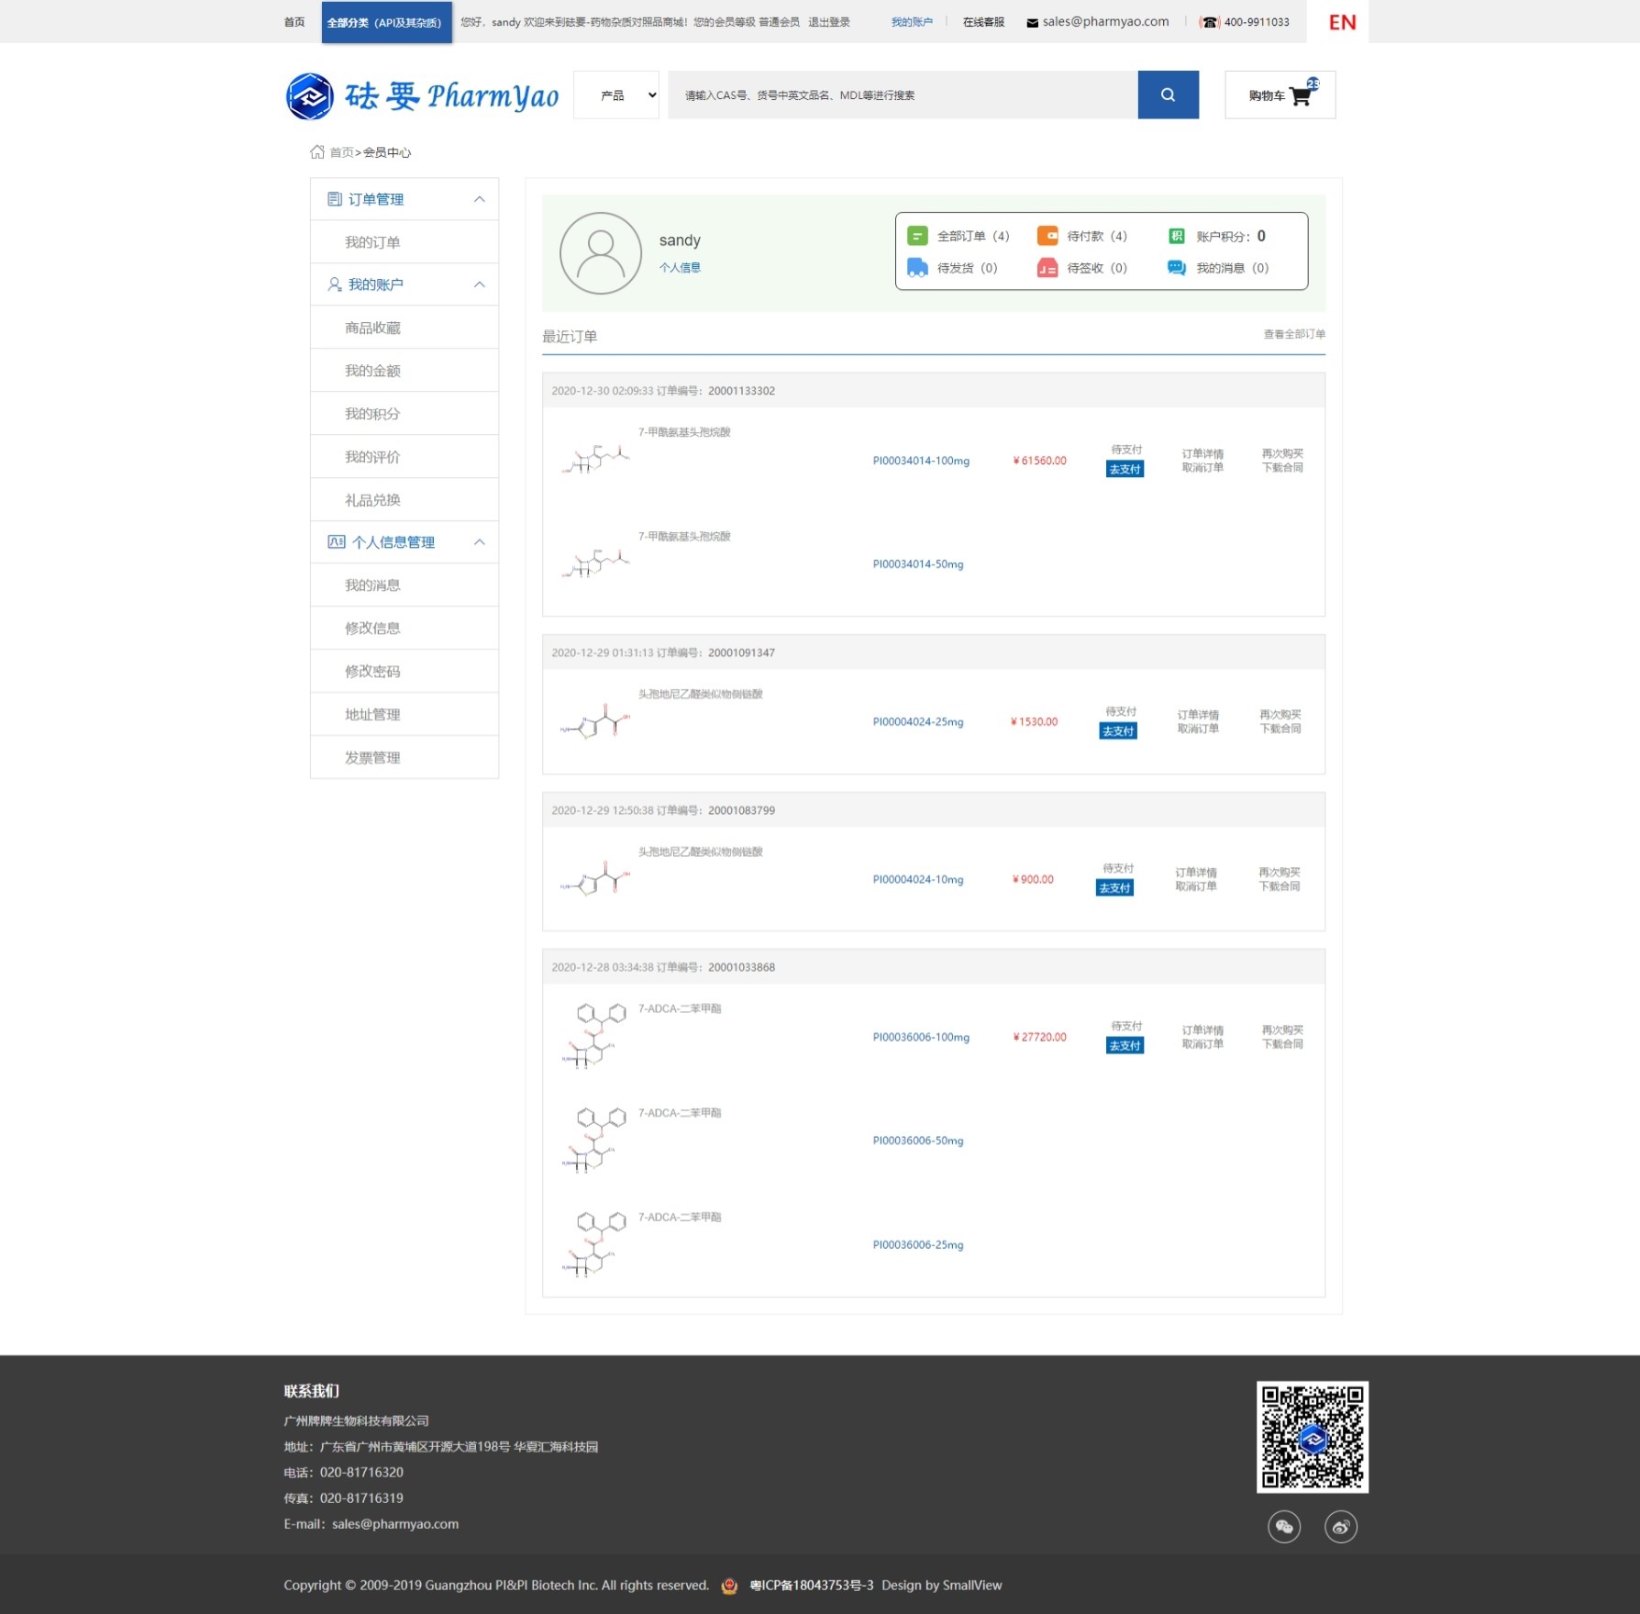The image size is (1640, 1614).
Task: Click the PharmYao logo
Action: point(422,95)
